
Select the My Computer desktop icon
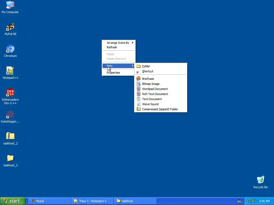(10, 7)
